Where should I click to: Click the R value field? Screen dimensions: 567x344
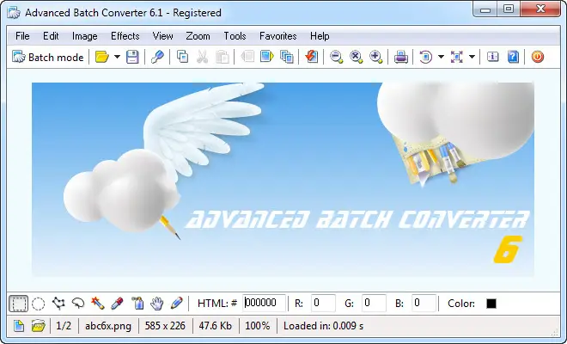point(323,303)
